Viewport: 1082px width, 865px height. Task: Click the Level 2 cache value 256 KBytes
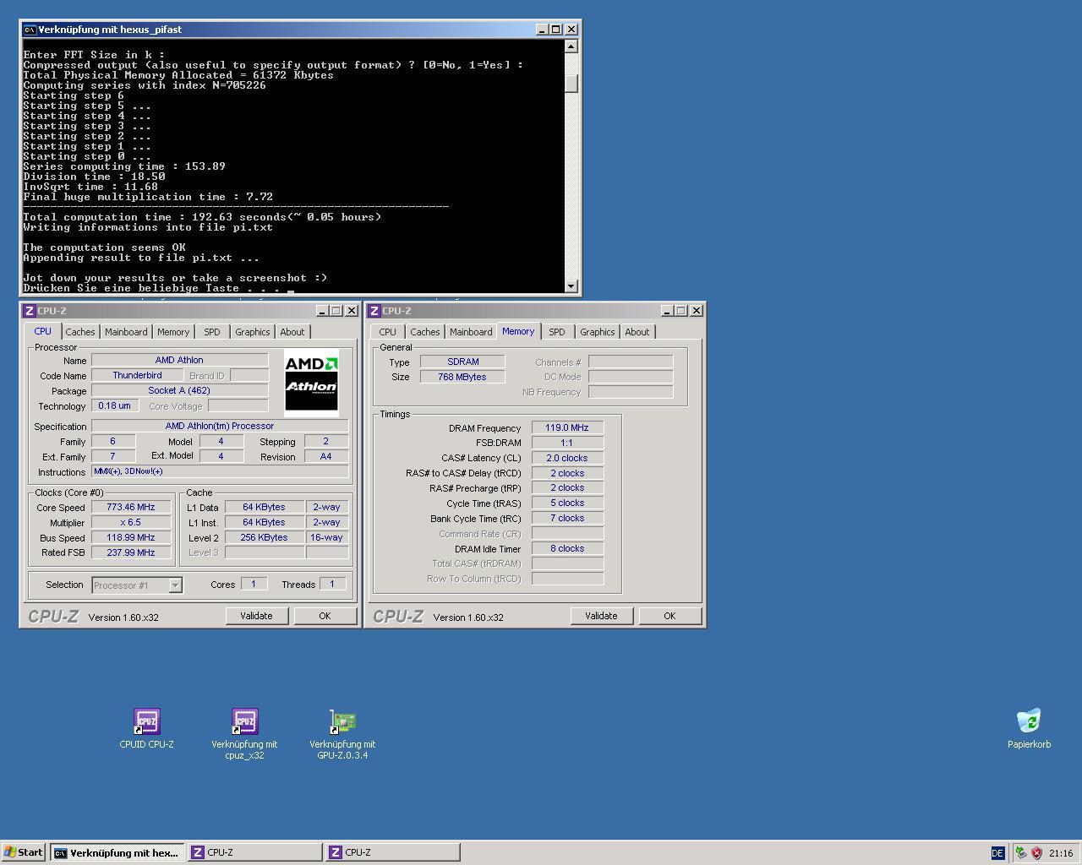coord(264,537)
